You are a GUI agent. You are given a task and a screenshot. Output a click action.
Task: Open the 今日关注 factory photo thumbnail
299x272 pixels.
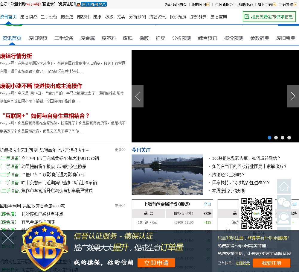click(167, 174)
